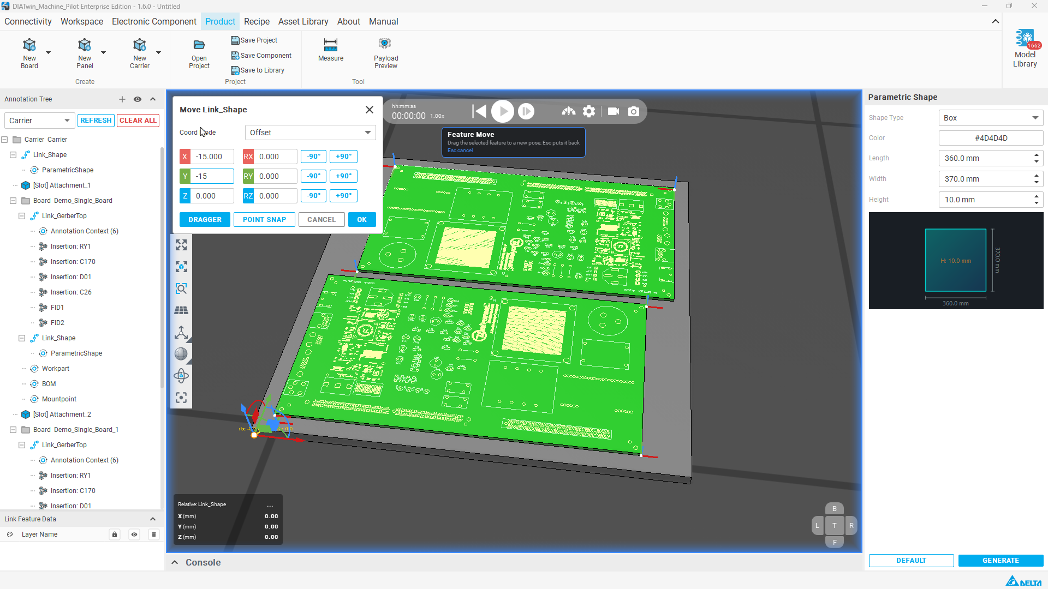The image size is (1048, 589).
Task: Click the ground grid icon
Action: (181, 310)
